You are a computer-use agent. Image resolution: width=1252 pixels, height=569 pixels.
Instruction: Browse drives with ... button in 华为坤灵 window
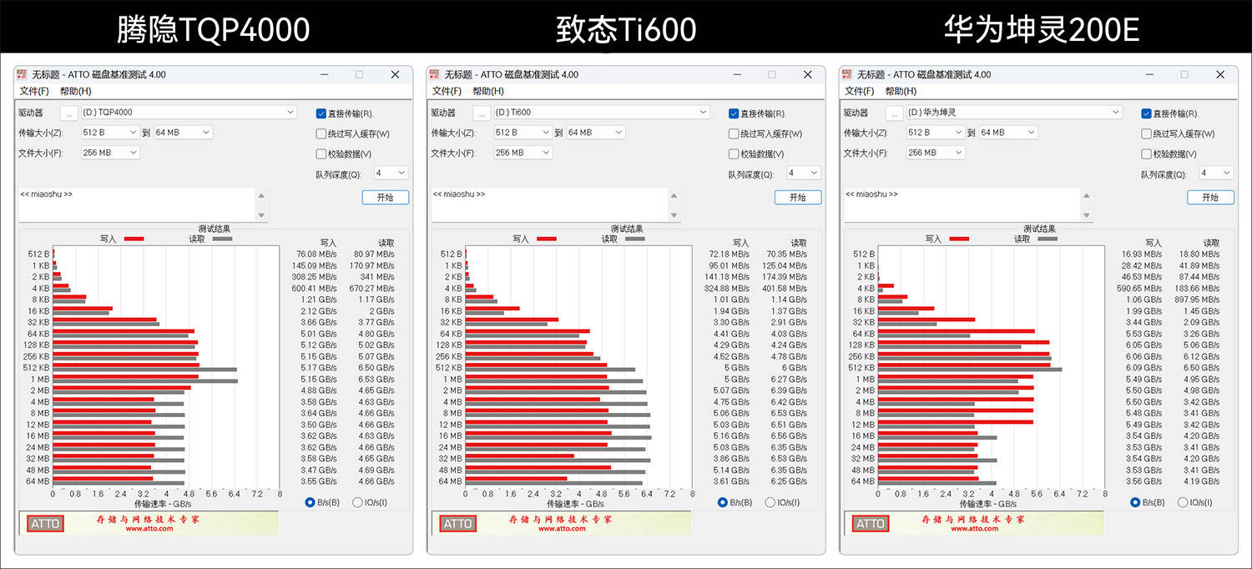pyautogui.click(x=894, y=113)
